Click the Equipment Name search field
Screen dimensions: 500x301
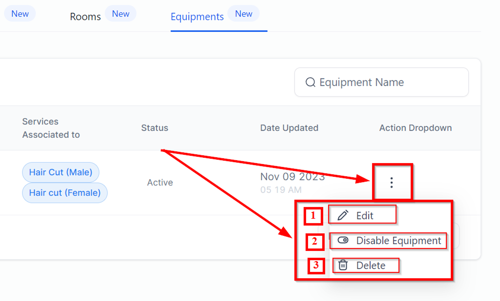click(x=381, y=82)
